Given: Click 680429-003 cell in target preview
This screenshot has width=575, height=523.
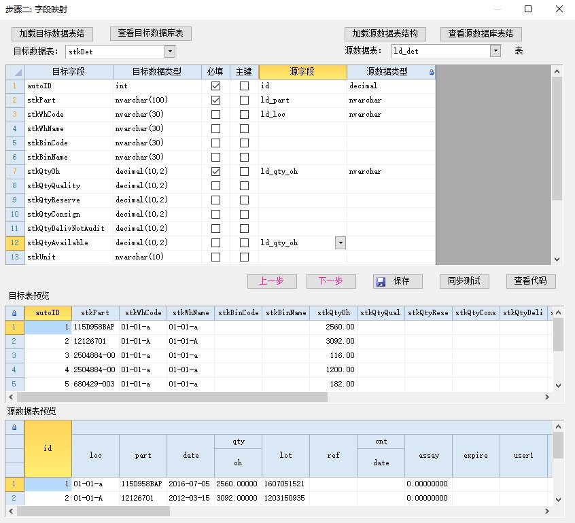Looking at the screenshot, I should click(x=95, y=384).
